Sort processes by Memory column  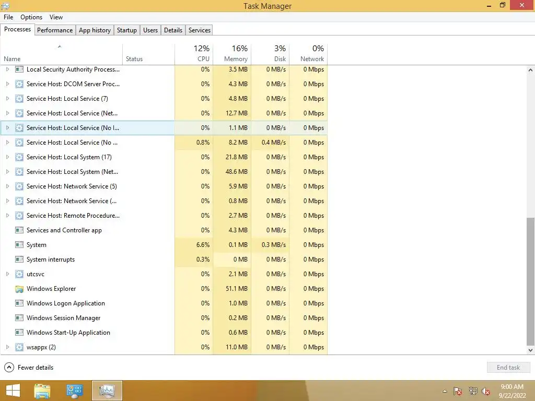point(232,54)
